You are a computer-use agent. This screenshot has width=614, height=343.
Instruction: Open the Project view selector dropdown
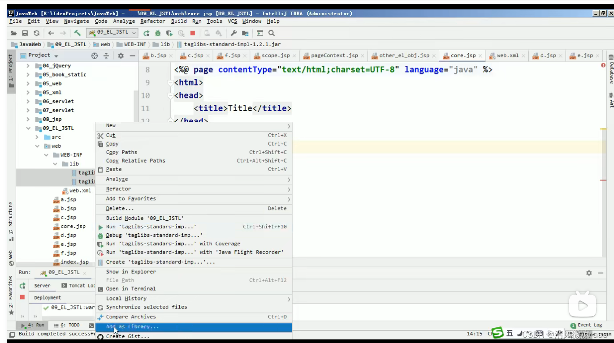pyautogui.click(x=43, y=56)
